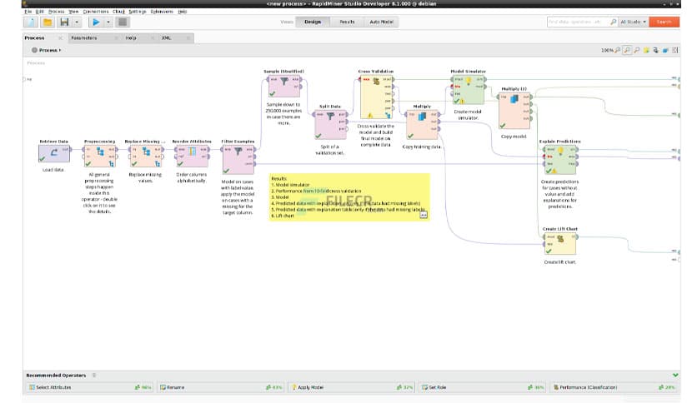Close the Parameters panel tab
This screenshot has width=697, height=403.
tap(117, 38)
